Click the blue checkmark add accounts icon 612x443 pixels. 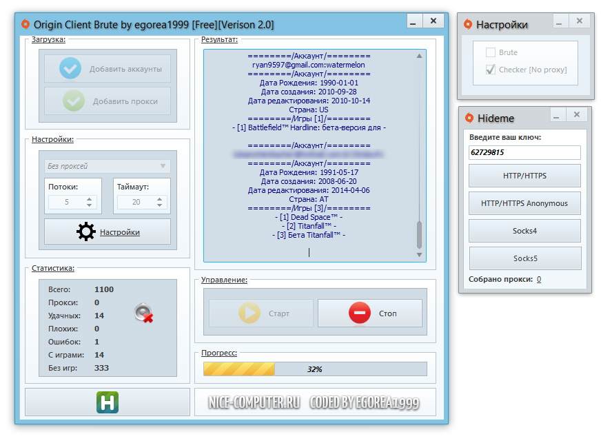(70, 68)
